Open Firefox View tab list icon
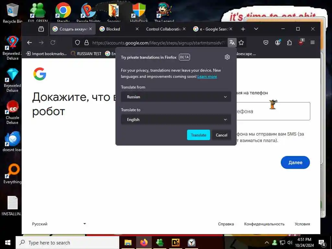 coord(41,29)
